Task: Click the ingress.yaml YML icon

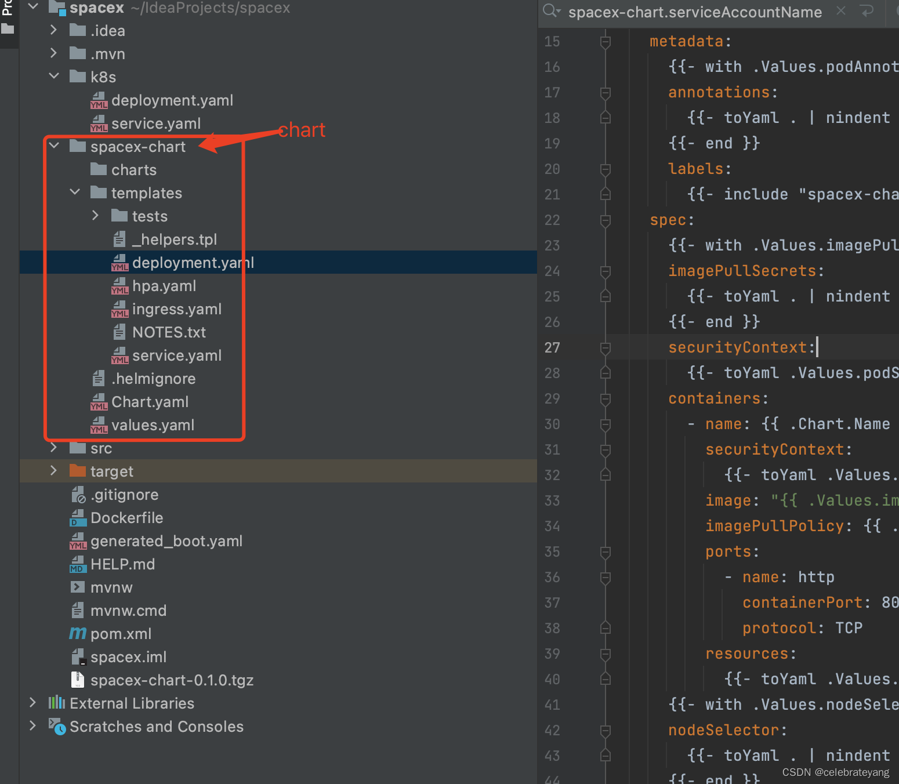Action: [119, 309]
